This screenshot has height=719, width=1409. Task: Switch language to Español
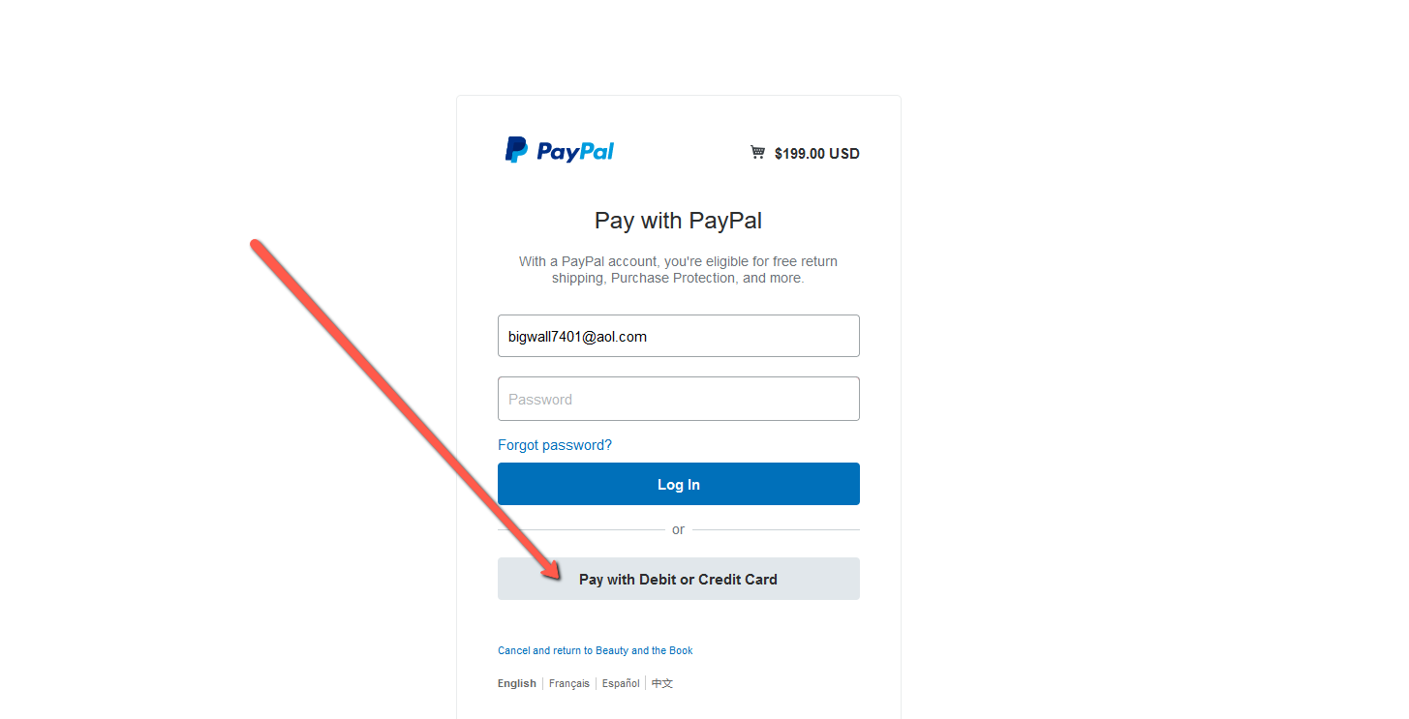point(621,683)
